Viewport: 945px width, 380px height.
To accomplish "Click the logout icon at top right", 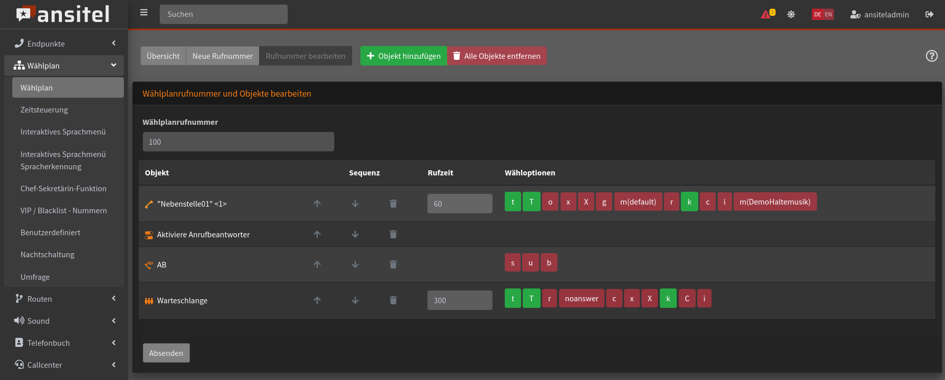I will [929, 14].
